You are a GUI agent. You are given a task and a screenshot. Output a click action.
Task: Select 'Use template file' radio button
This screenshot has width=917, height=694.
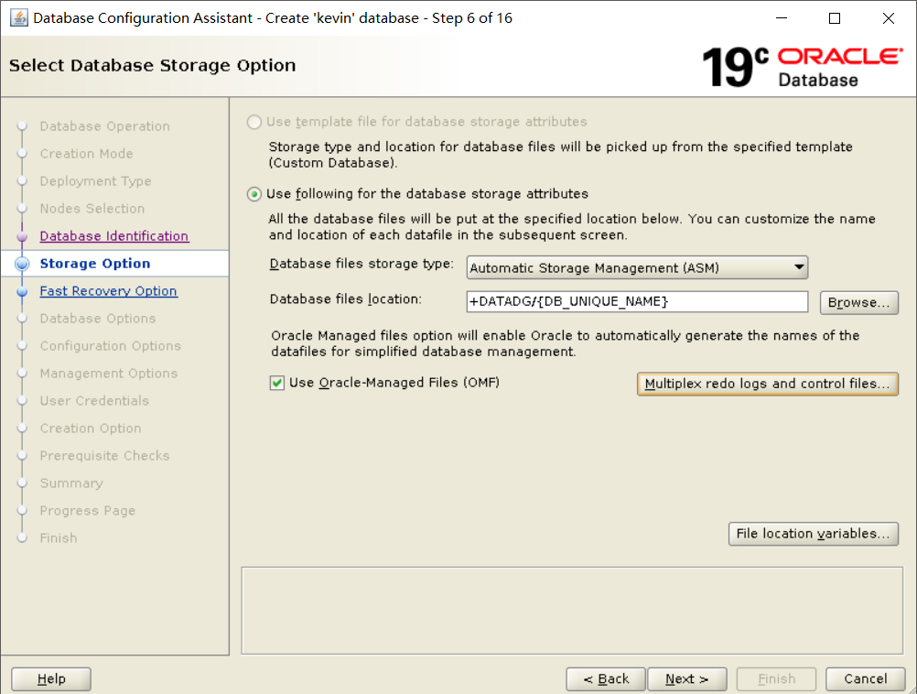(x=254, y=122)
